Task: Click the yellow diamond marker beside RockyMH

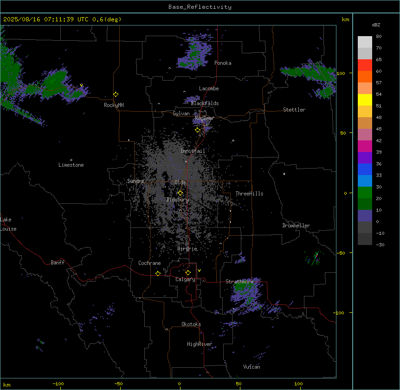Action: point(116,94)
